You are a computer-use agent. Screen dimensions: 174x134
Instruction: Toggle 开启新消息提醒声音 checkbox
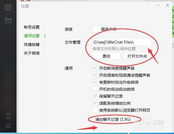pyautogui.click(x=95, y=68)
